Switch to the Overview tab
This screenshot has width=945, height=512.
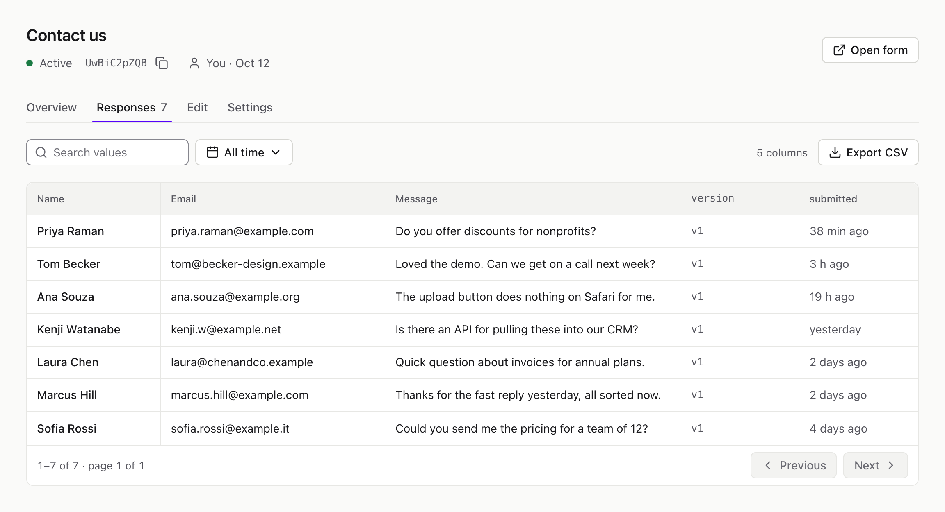[52, 107]
